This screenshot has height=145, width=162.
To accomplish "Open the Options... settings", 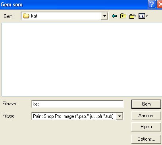I will (x=146, y=139).
